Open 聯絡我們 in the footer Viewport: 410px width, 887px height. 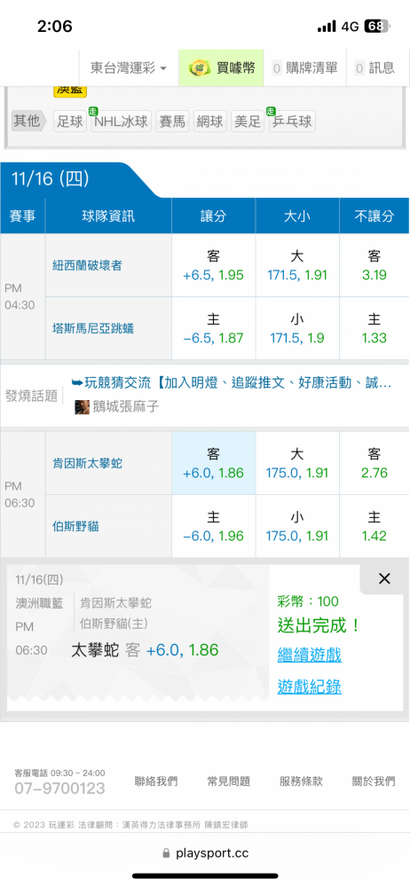point(156,781)
